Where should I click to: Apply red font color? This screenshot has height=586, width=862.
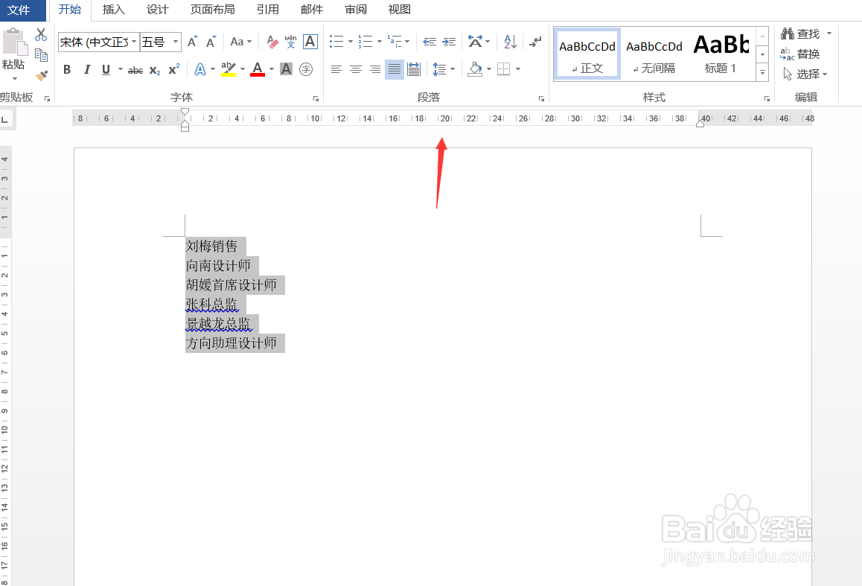coord(258,69)
